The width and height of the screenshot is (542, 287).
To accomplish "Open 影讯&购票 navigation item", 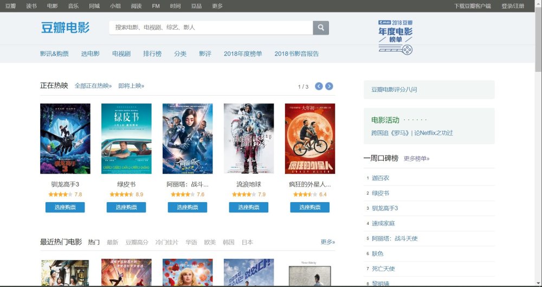I will (x=54, y=54).
